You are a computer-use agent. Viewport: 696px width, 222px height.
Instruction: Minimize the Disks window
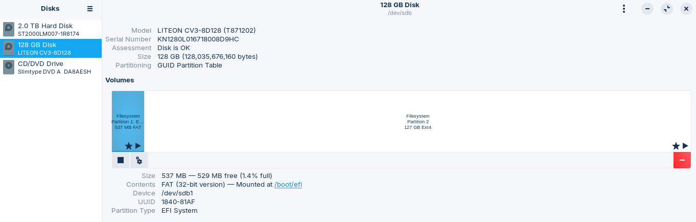pyautogui.click(x=647, y=9)
